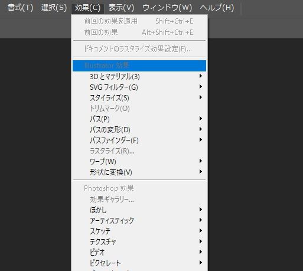Open スタイライズ(S) submenu
Viewport: 303px width, 271px height.
139,97
